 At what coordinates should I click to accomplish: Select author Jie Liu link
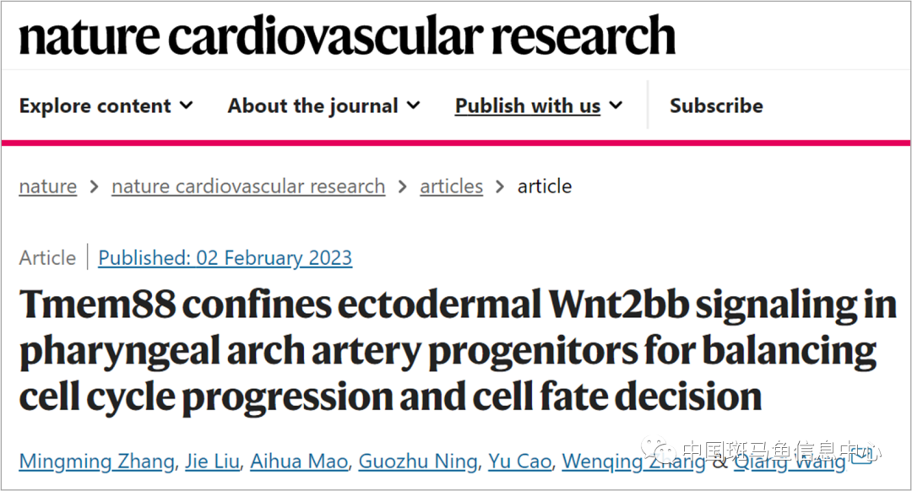pyautogui.click(x=217, y=462)
